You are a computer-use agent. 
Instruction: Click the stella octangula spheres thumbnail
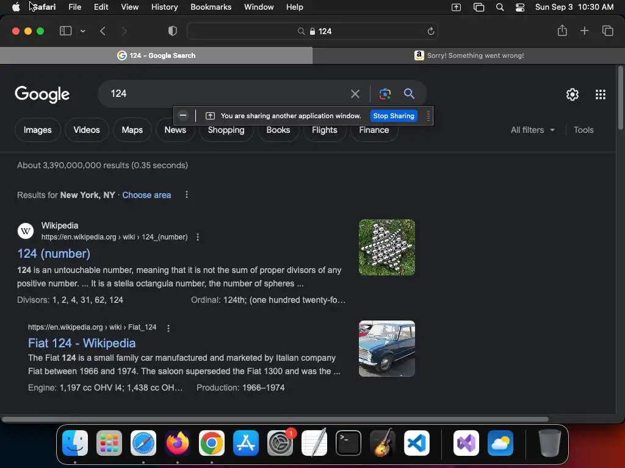[386, 247]
